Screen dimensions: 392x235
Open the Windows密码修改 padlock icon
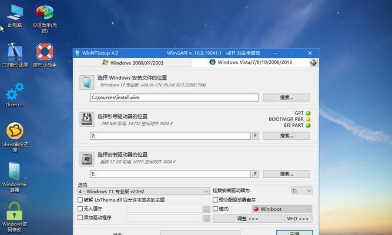[15, 217]
